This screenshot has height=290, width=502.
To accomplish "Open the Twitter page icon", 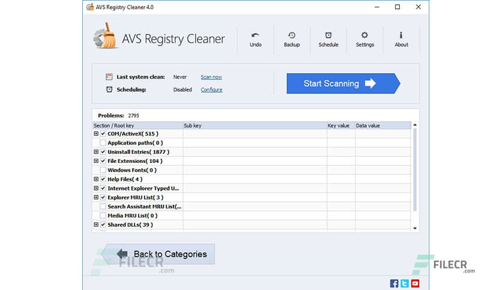I will tap(405, 283).
